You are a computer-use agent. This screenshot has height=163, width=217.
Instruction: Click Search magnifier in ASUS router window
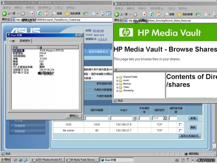point(53,14)
